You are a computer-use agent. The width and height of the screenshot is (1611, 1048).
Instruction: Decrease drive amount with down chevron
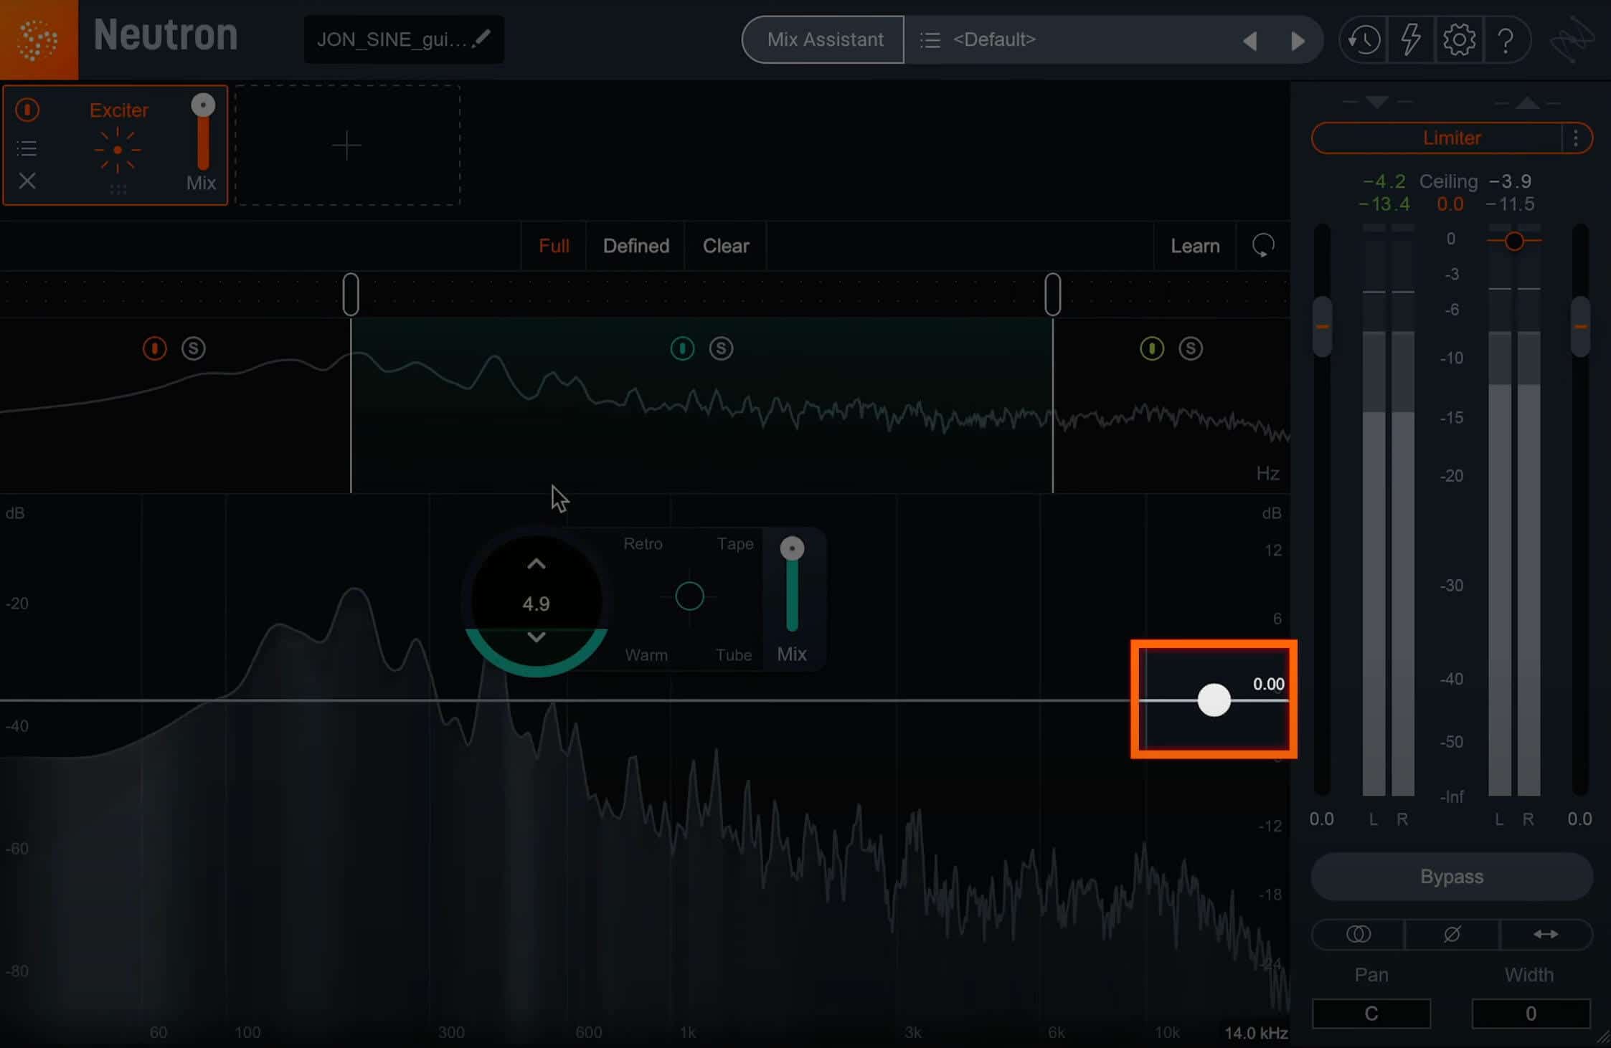536,637
